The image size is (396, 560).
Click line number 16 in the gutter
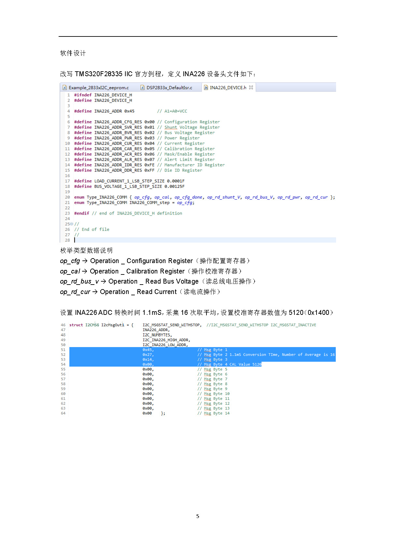[67, 175]
